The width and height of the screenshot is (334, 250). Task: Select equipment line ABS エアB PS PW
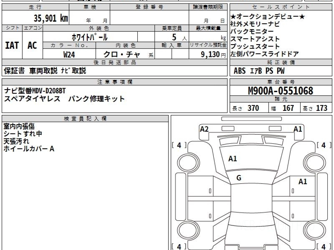[x=259, y=71]
